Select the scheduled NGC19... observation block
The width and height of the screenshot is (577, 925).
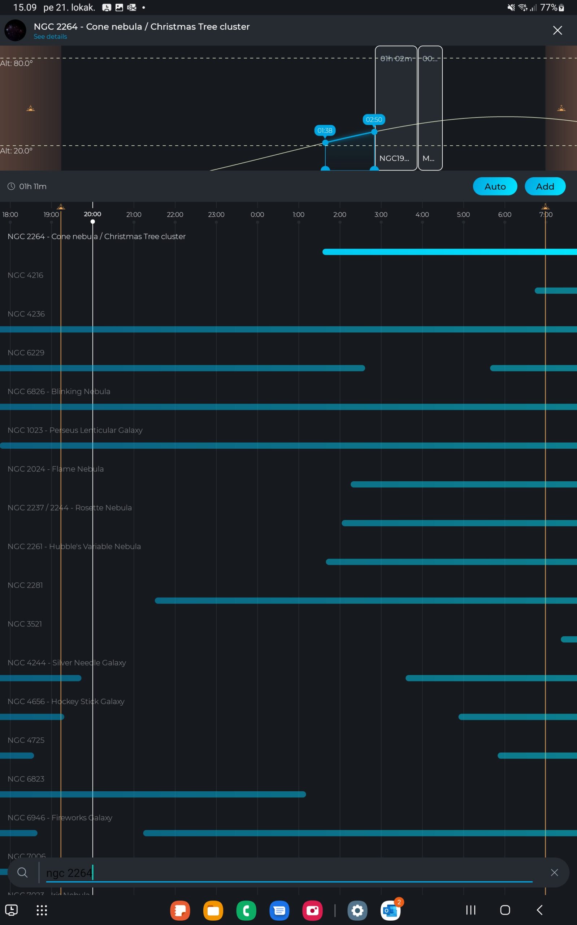pos(396,108)
